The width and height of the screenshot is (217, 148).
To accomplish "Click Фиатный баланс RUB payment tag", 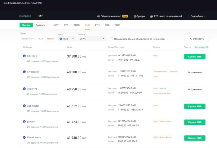I will (162, 93).
